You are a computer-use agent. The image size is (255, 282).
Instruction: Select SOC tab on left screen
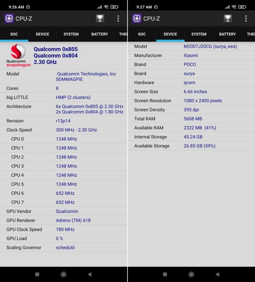14,34
